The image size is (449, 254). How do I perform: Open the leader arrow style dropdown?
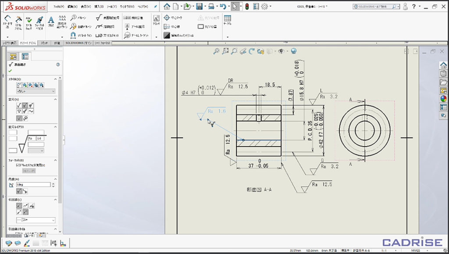[35, 220]
